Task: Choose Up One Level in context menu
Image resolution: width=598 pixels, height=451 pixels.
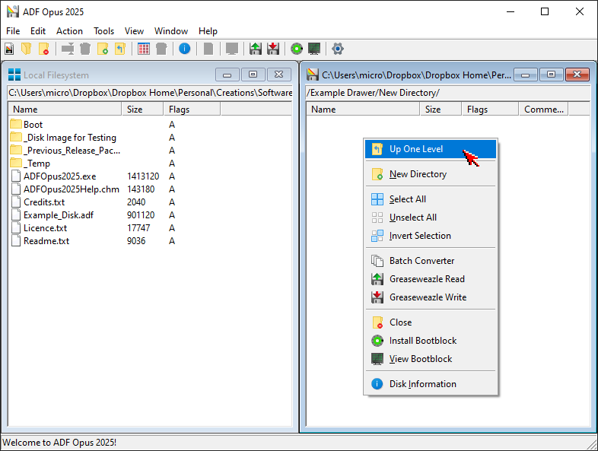Action: 431,149
